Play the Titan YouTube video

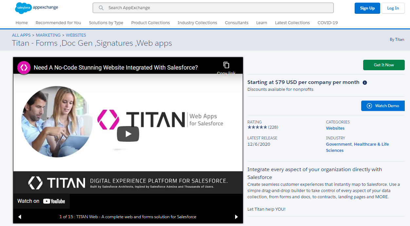[x=128, y=134]
